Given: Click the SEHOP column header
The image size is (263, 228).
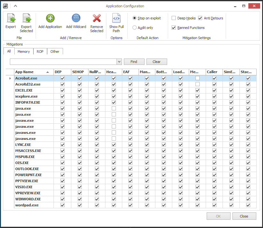Looking at the screenshot, I should [x=80, y=72].
